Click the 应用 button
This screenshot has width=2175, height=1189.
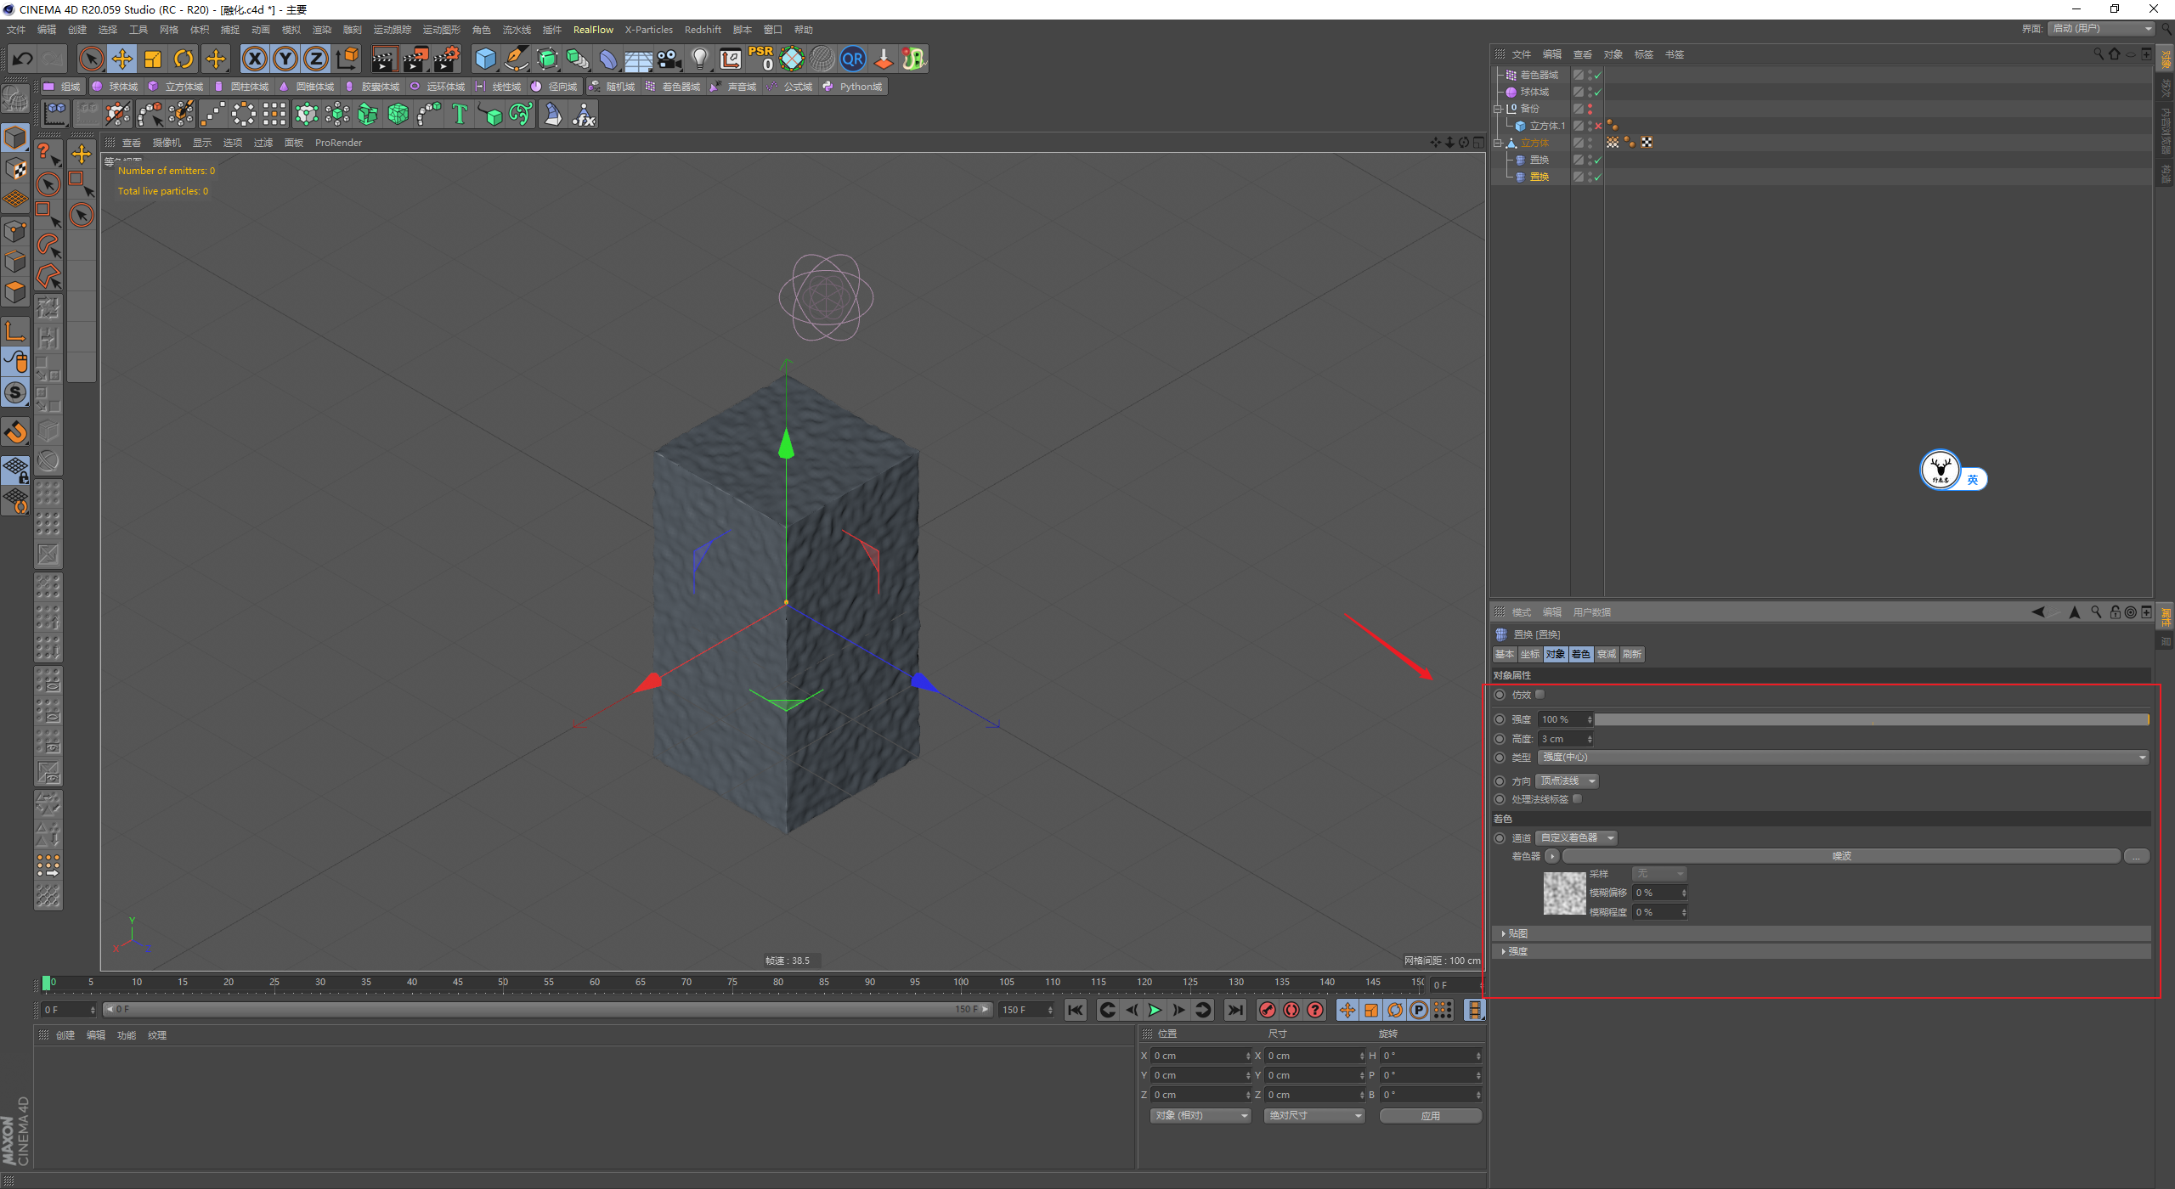[x=1430, y=1116]
